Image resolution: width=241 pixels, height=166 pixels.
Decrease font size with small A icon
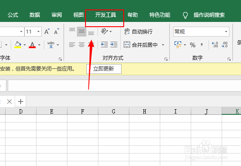click(x=57, y=31)
